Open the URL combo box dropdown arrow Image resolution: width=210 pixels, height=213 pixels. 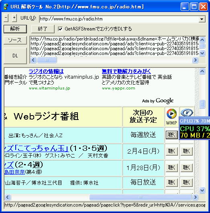point(202,19)
